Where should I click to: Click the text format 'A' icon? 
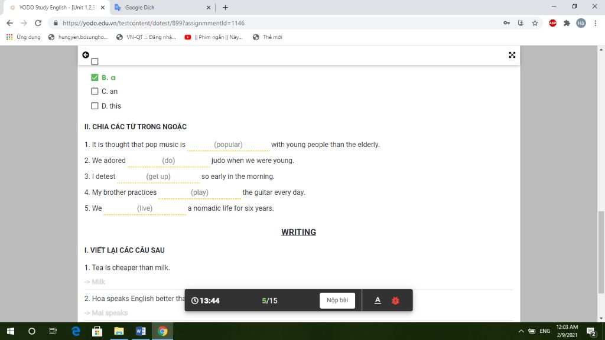[x=378, y=300]
